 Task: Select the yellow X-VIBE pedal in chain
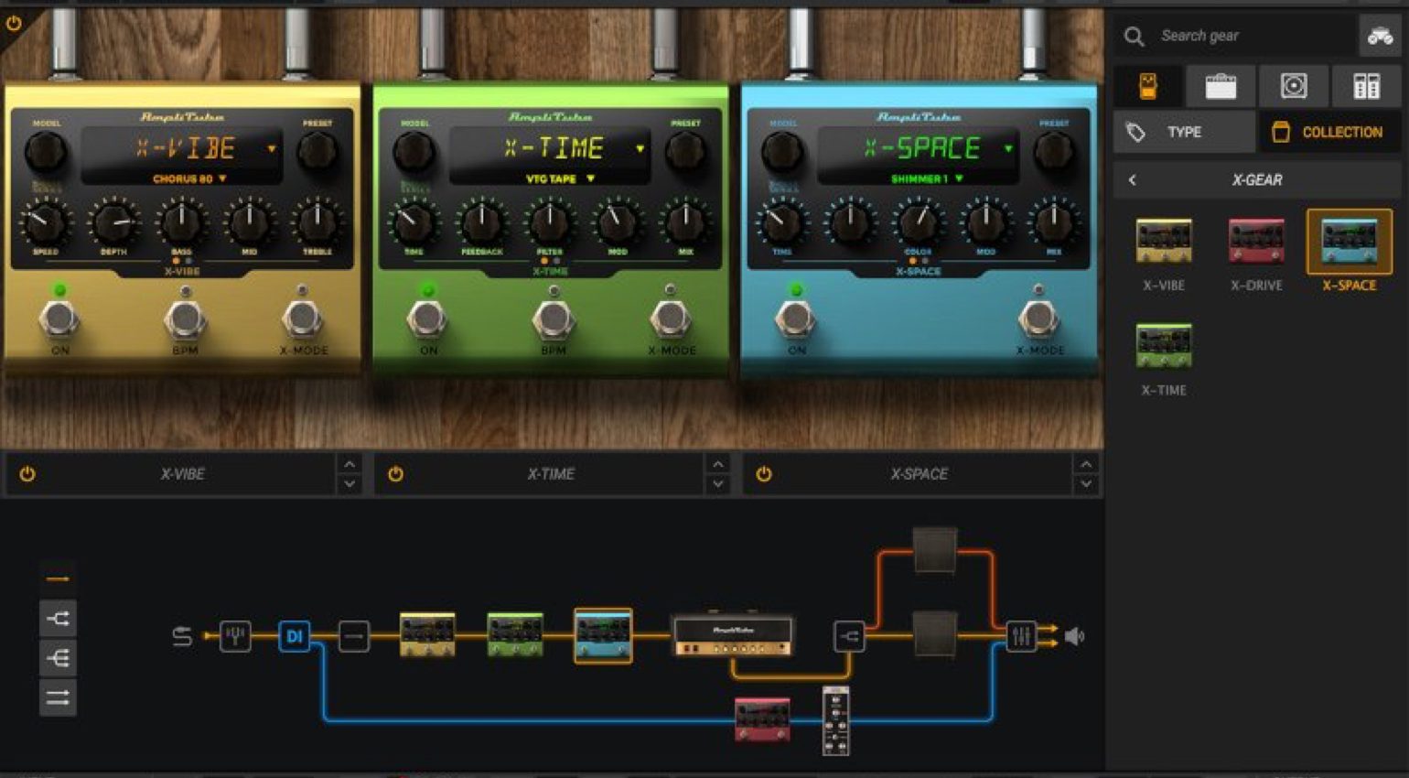pyautogui.click(x=427, y=635)
